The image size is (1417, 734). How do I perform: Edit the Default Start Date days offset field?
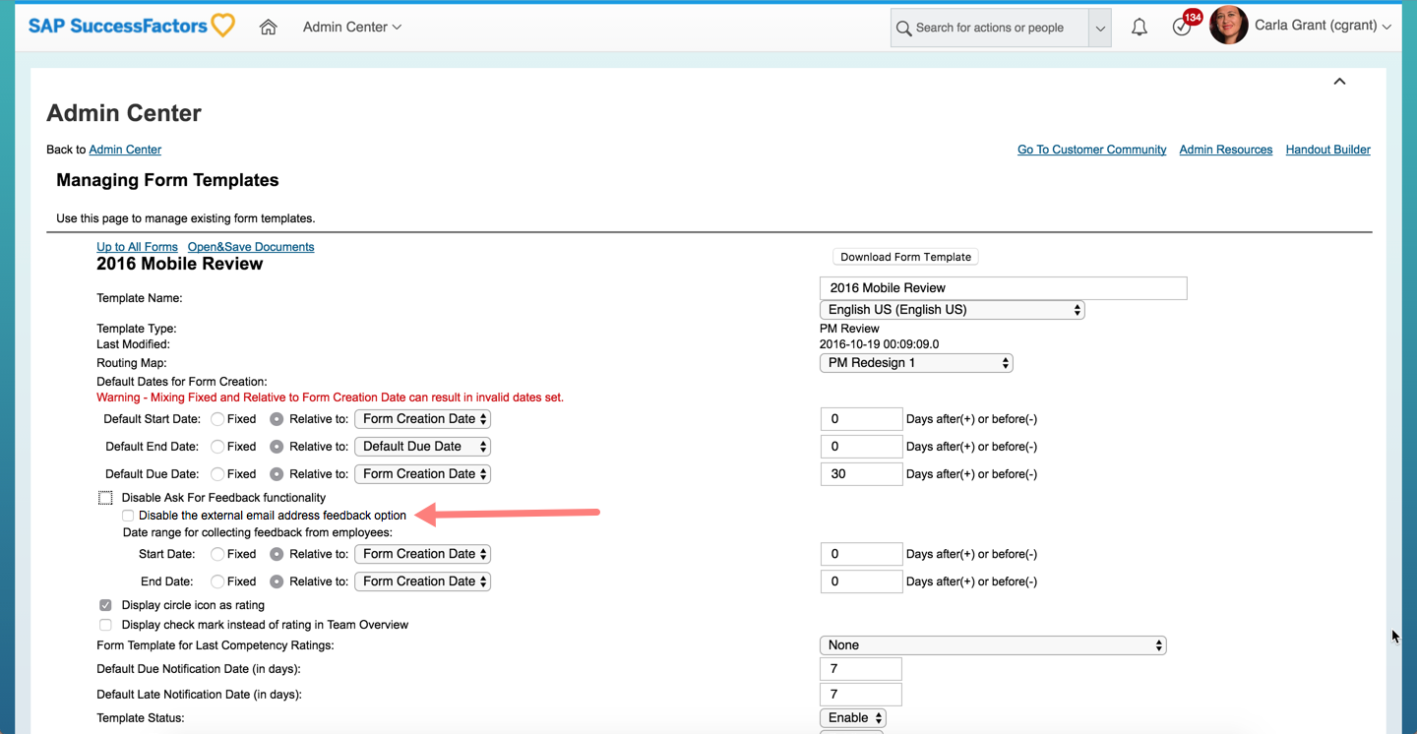(861, 419)
